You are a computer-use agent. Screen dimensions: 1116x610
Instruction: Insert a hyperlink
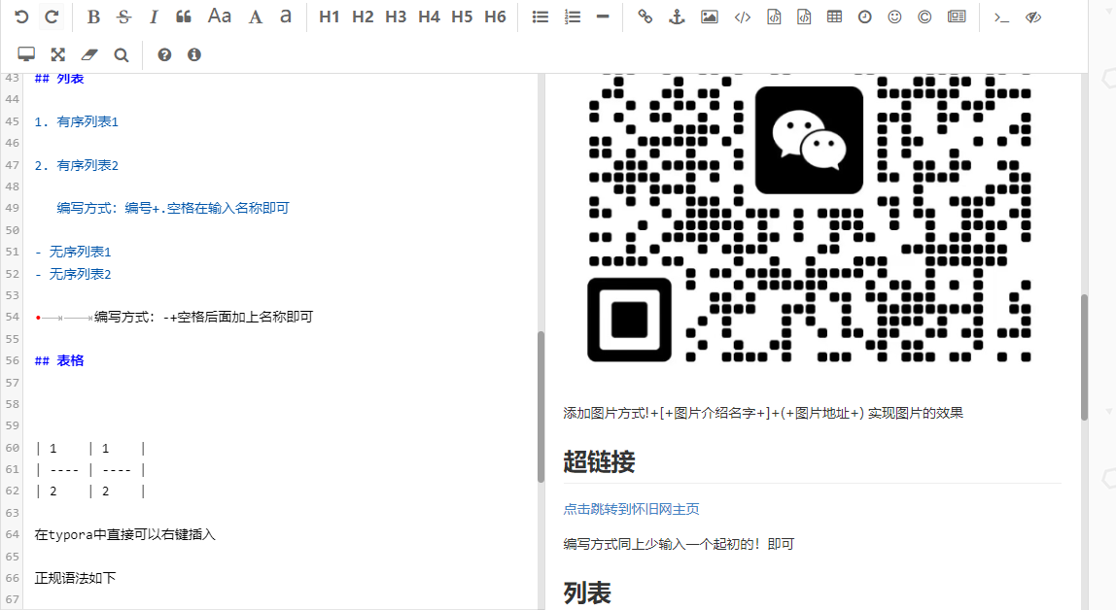click(x=645, y=17)
